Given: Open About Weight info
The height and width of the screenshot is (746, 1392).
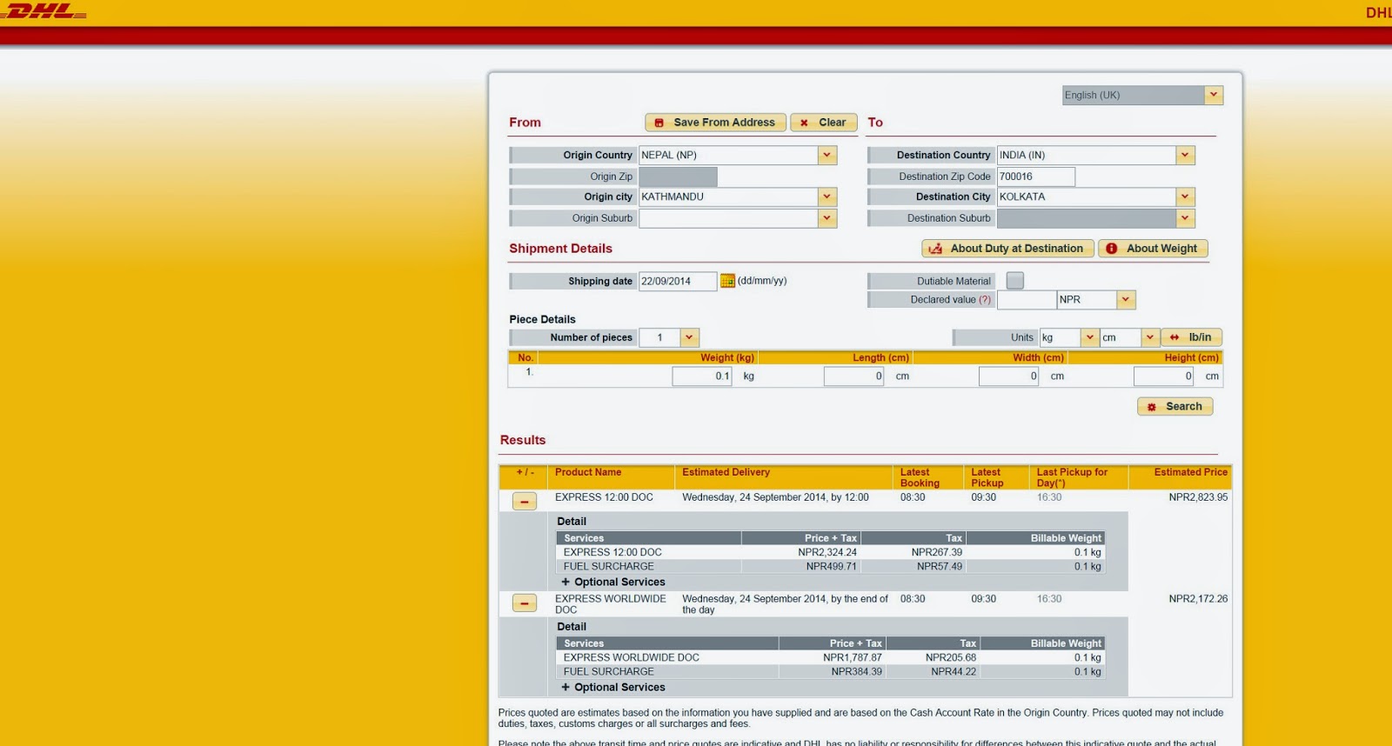Looking at the screenshot, I should pyautogui.click(x=1153, y=249).
